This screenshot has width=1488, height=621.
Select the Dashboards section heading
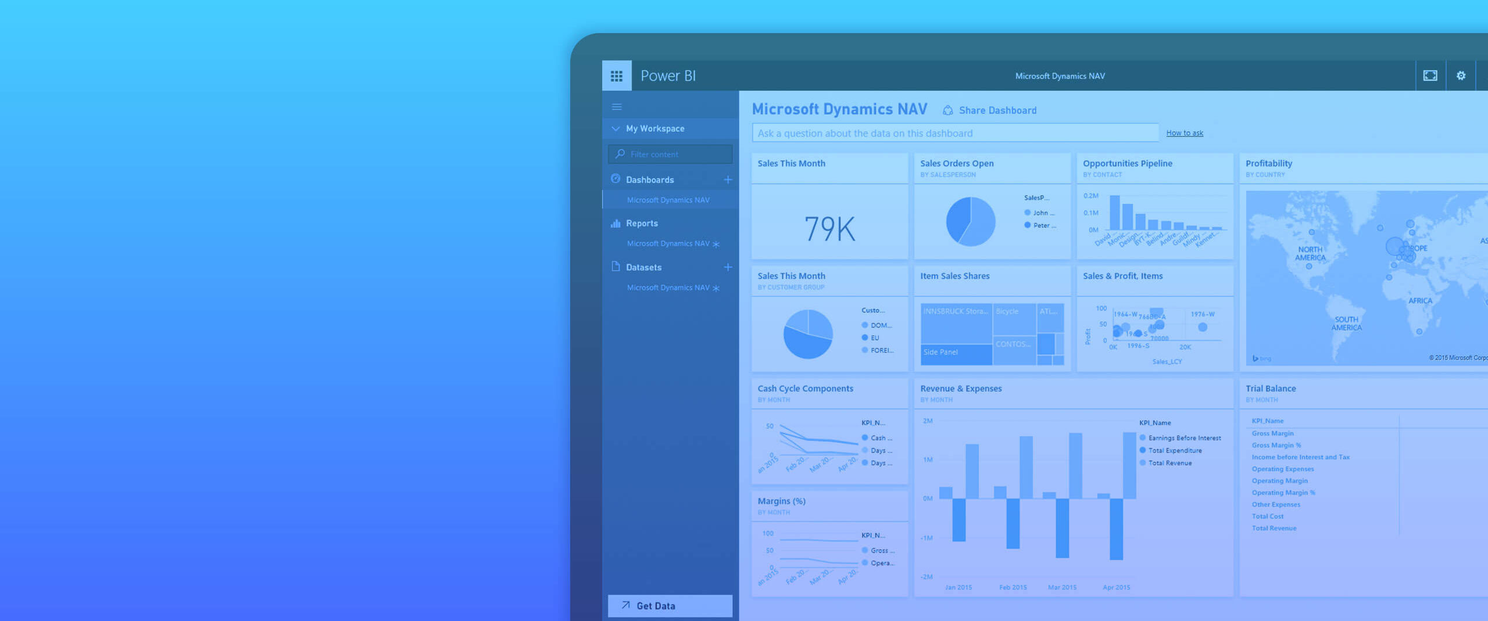(650, 180)
